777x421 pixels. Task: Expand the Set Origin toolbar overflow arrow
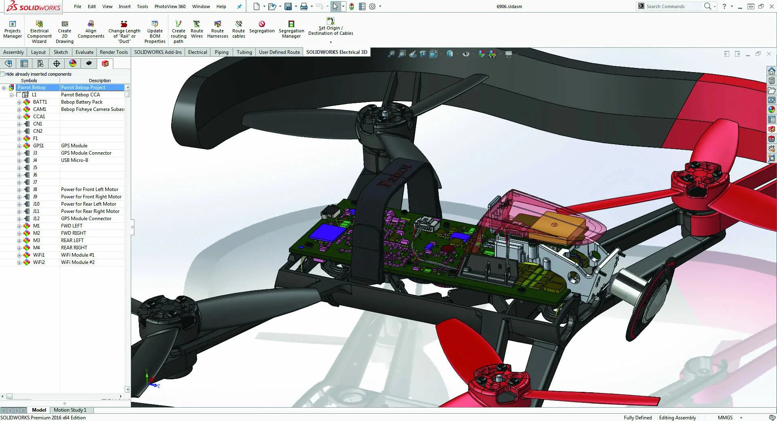pos(331,42)
